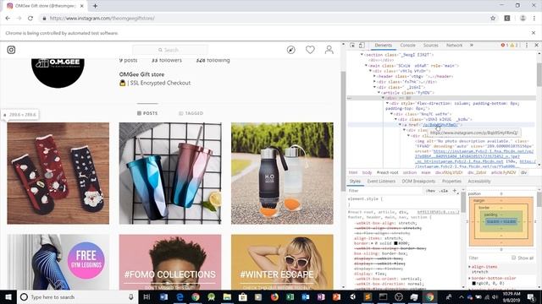Collapse the article class node
The height and width of the screenshot is (304, 542).
coord(379,92)
